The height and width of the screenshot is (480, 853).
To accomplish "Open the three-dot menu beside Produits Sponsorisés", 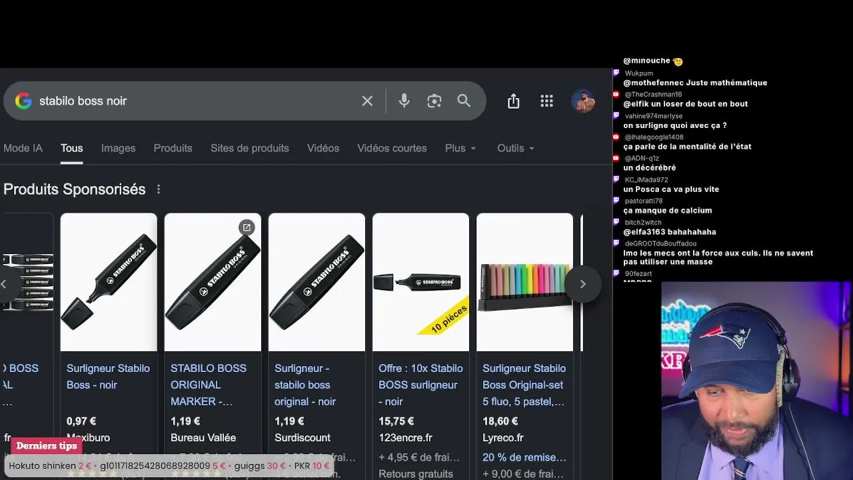I will coord(158,189).
